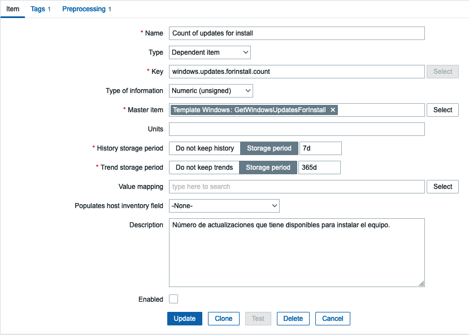Tick the Enabled checkbox

click(x=173, y=299)
